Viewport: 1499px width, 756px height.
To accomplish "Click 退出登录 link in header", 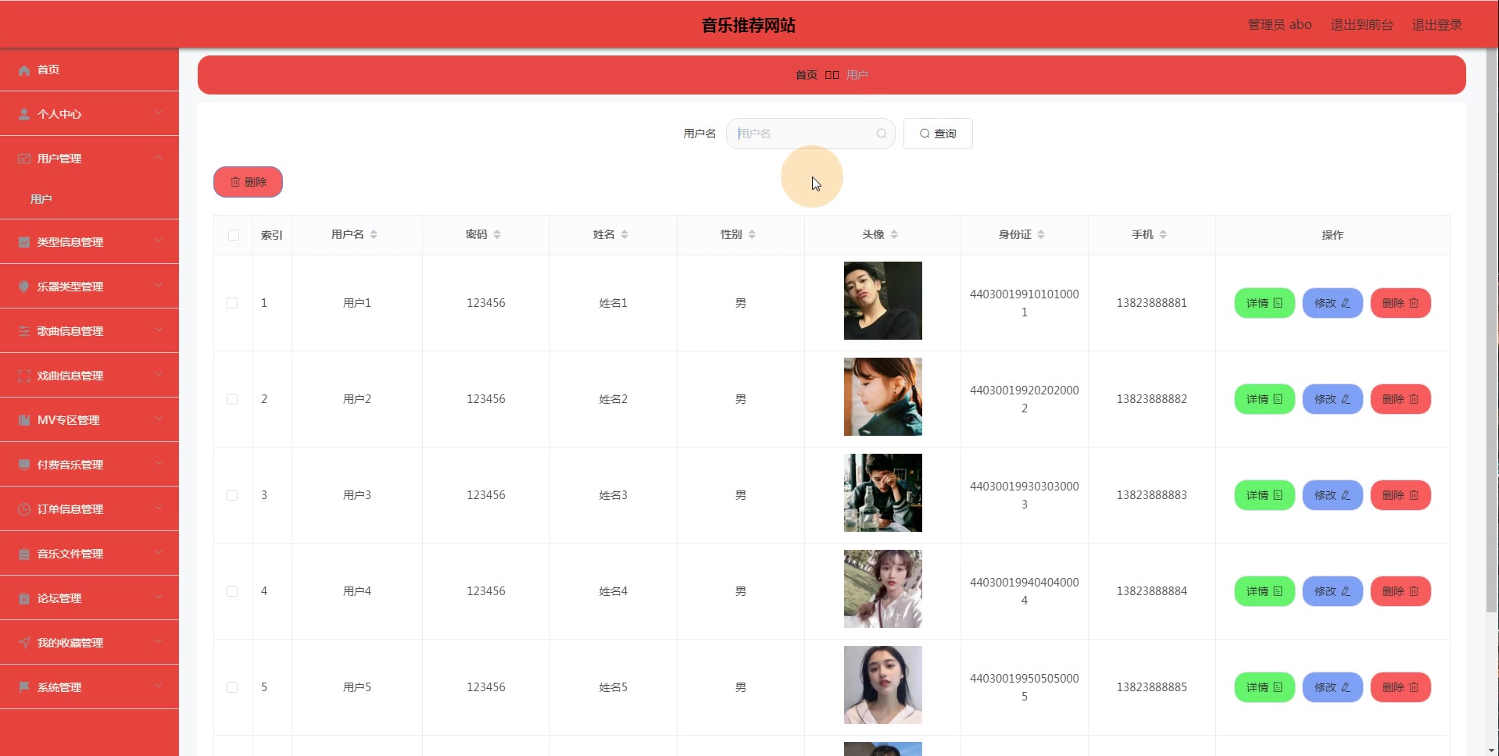I will [x=1436, y=25].
